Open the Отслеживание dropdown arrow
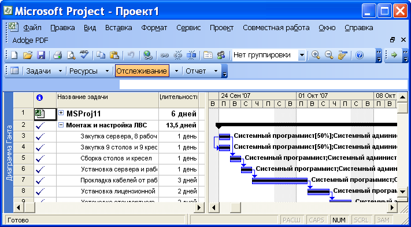Screen dimensions: 411x227 [176, 71]
